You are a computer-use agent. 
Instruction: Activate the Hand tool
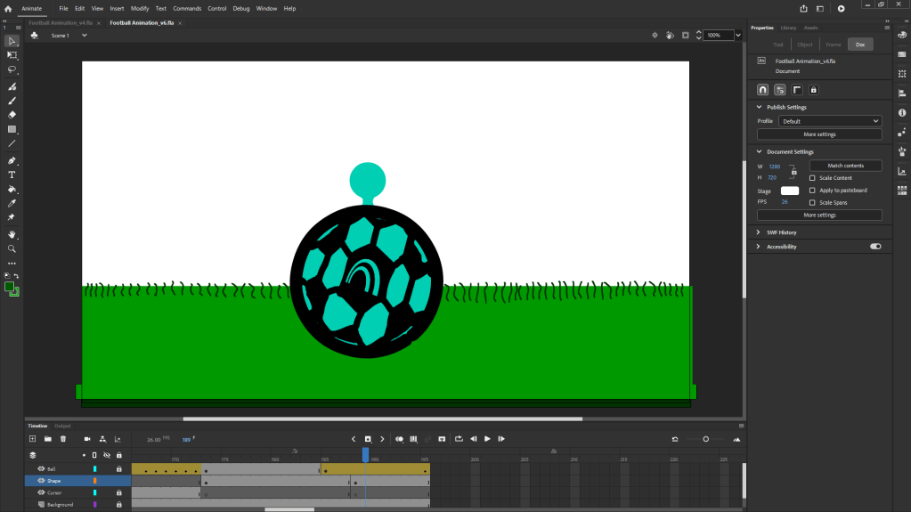point(12,234)
